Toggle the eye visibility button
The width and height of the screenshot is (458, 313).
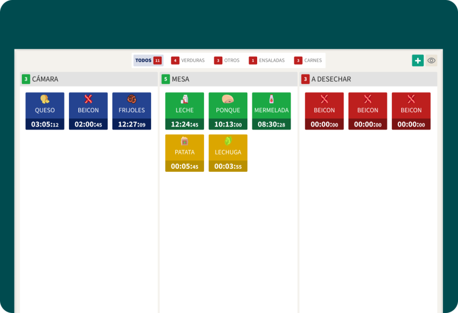[431, 61]
